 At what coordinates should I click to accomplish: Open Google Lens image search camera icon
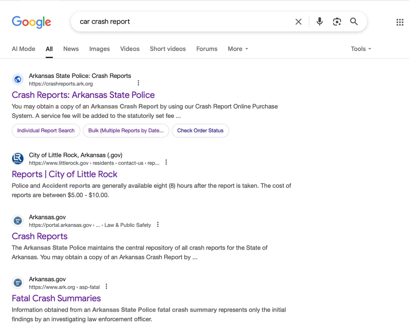(x=337, y=22)
